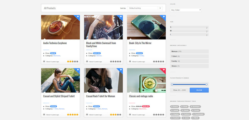Click five-star rating of Casual Striped T-shirt
The image size is (249, 120).
73,115
